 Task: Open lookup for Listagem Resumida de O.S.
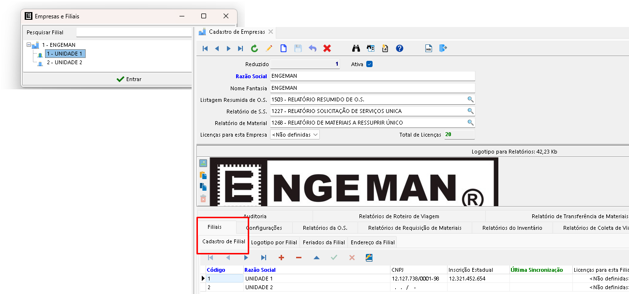470,99
